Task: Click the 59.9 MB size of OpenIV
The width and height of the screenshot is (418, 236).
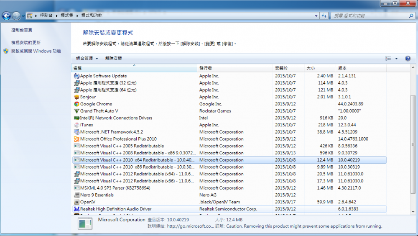Action: (325, 202)
